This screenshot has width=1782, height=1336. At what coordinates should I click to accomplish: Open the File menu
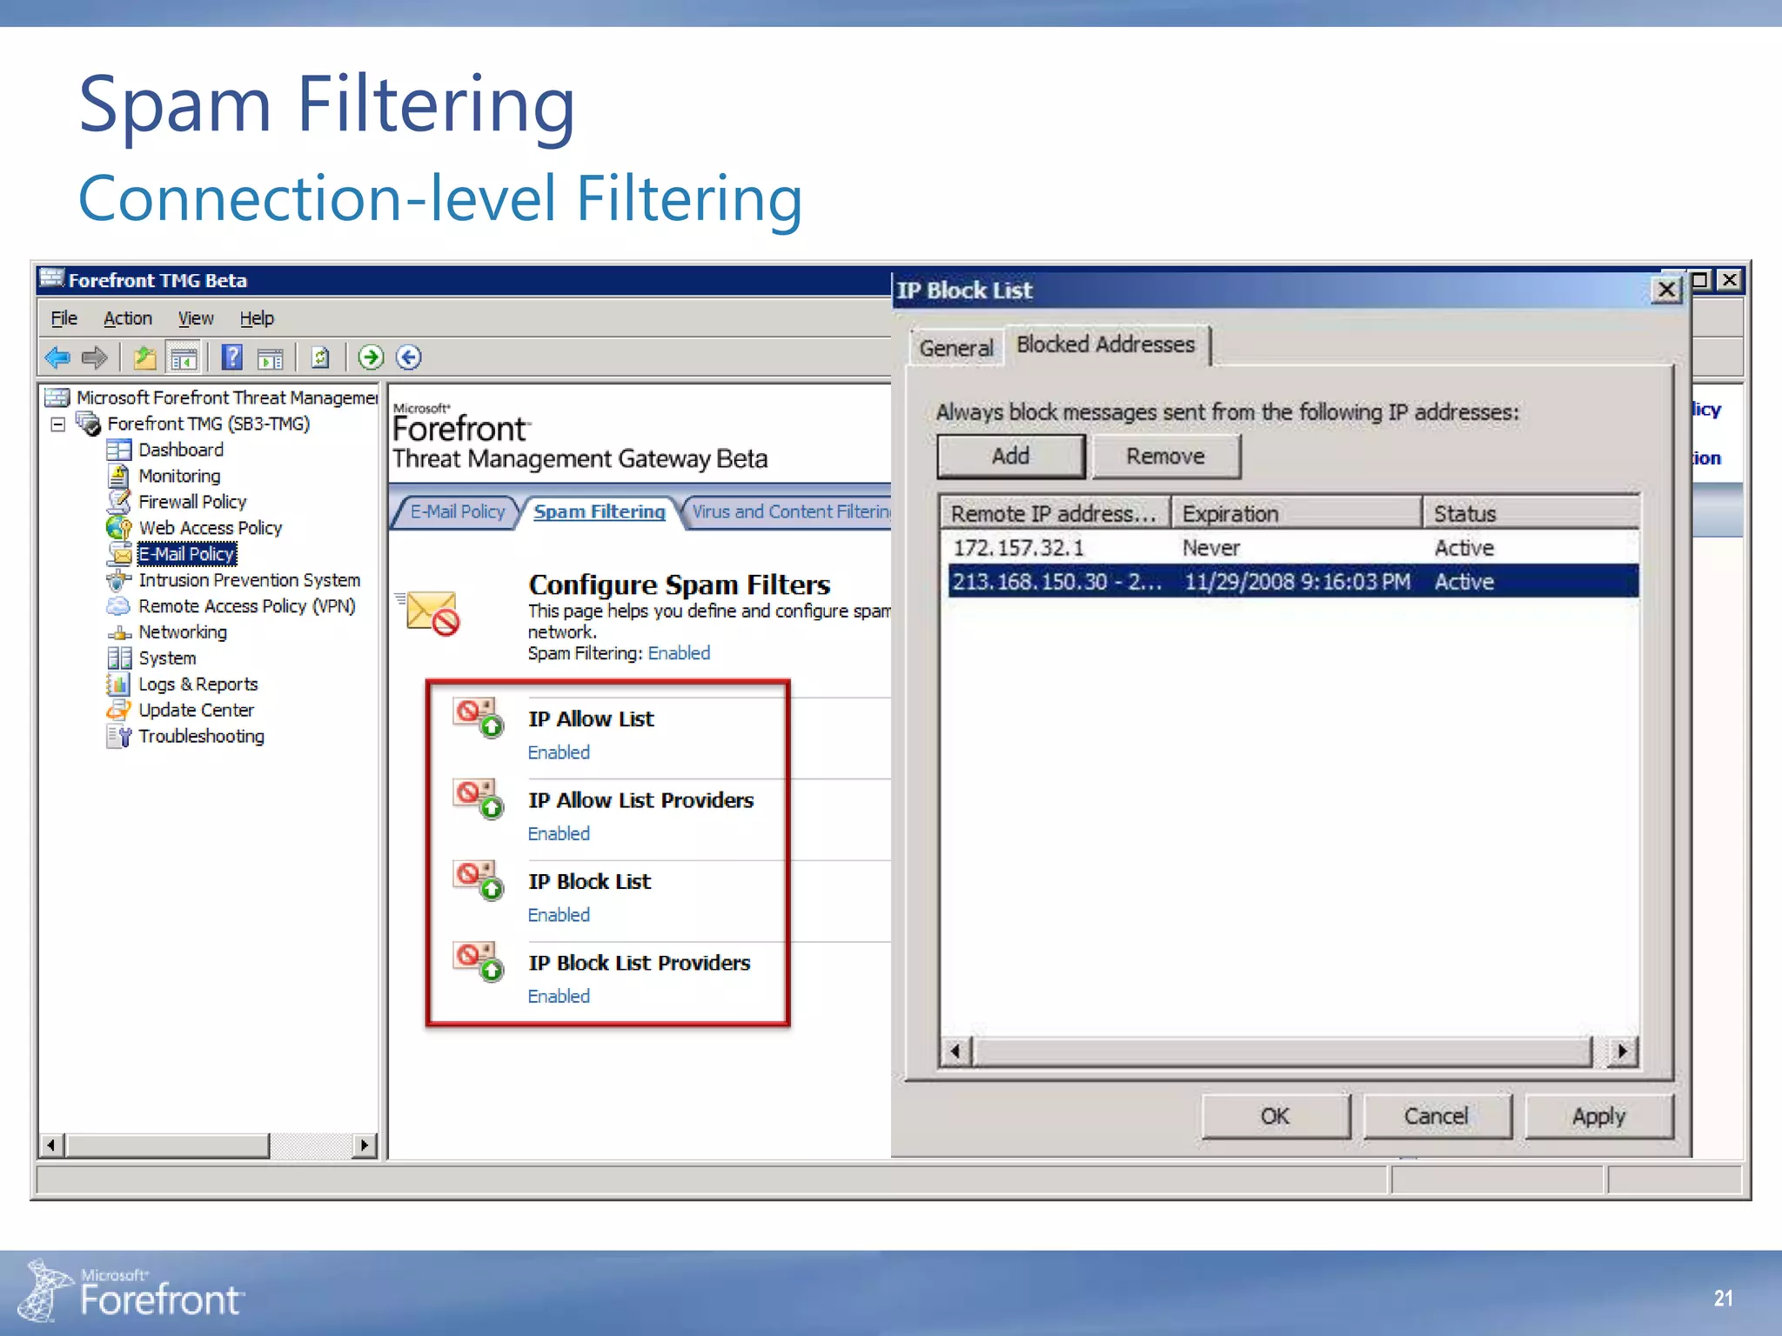[64, 318]
